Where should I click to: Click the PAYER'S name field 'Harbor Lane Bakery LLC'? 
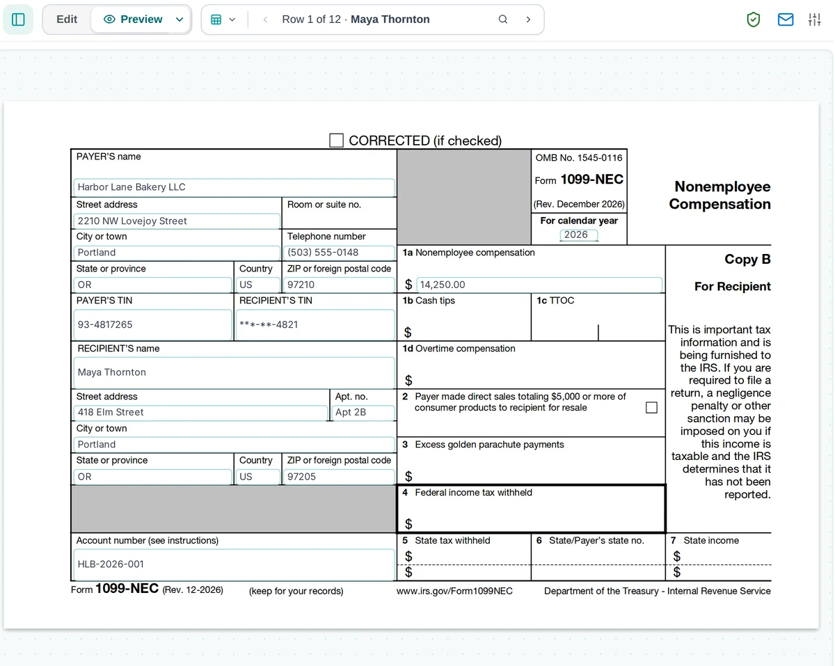coord(234,187)
